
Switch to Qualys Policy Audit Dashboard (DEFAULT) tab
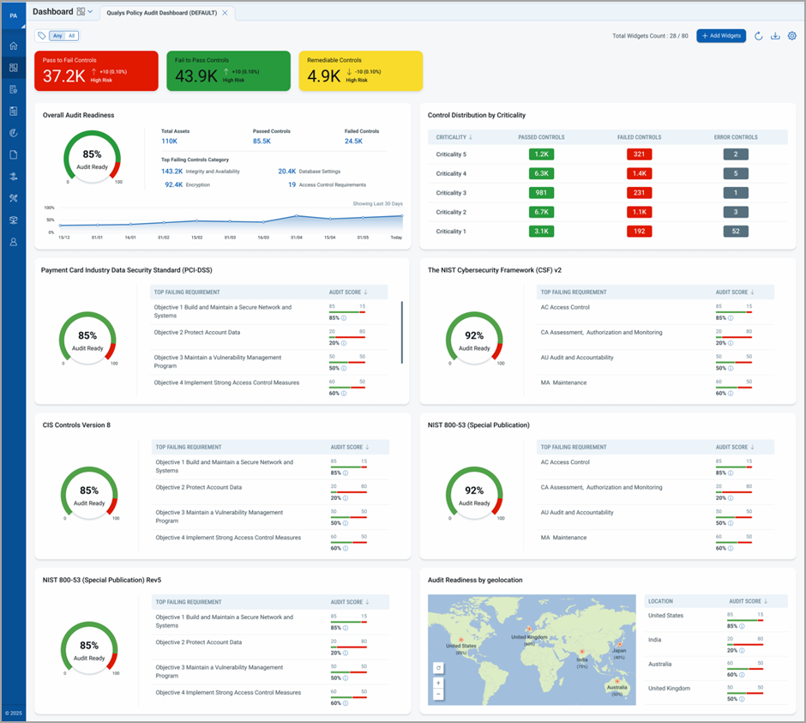tap(161, 13)
